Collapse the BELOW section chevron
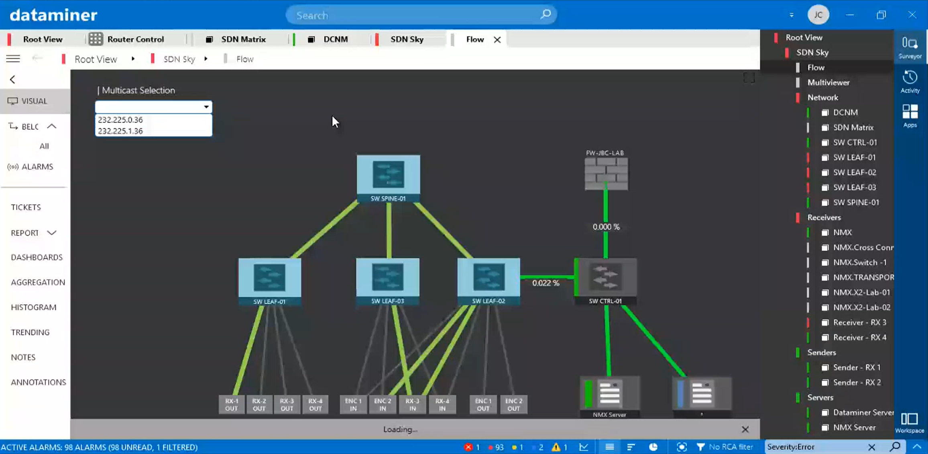 point(52,126)
